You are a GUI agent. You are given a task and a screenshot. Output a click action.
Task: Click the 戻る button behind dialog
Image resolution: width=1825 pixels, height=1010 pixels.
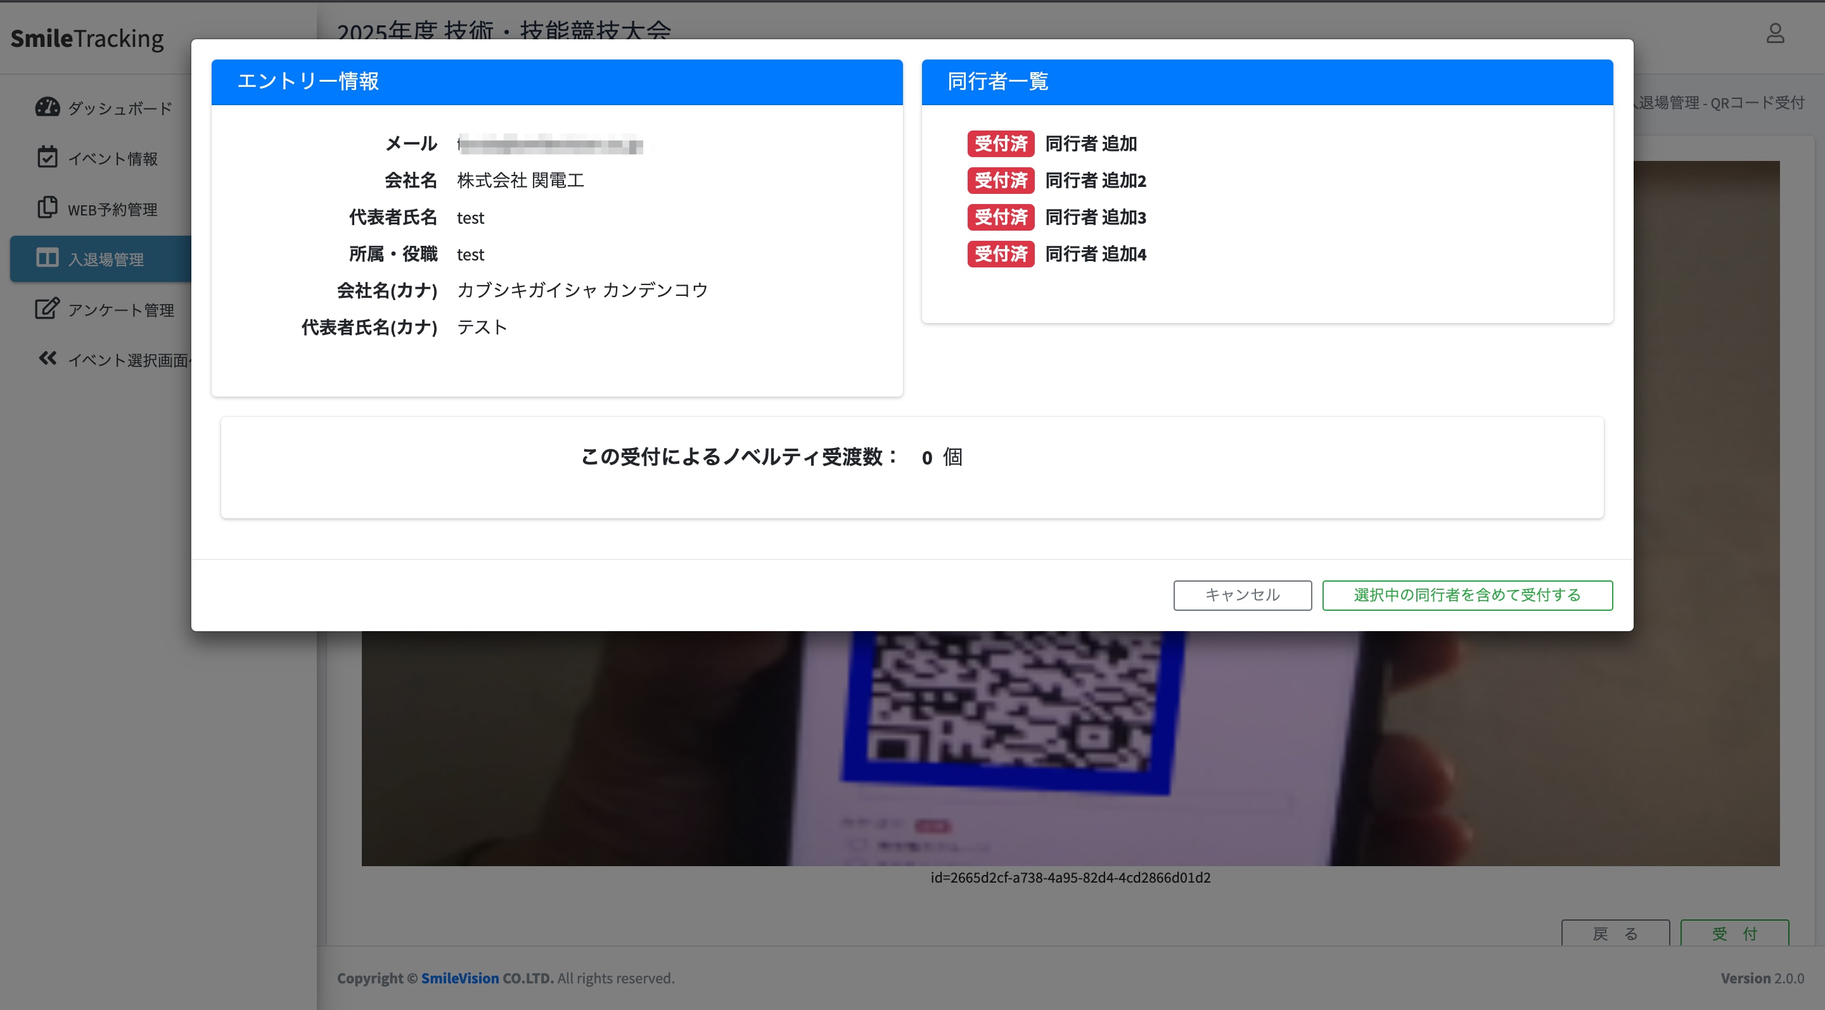coord(1615,933)
